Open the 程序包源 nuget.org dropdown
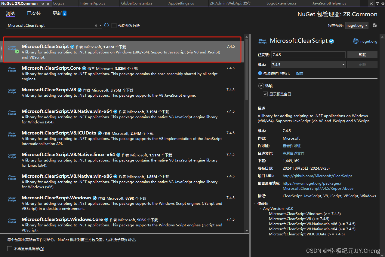This screenshot has height=257, width=385. (x=356, y=25)
